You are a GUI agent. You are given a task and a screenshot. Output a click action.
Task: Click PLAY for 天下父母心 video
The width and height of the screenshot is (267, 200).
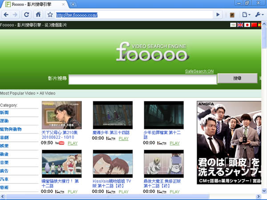tap(73, 143)
